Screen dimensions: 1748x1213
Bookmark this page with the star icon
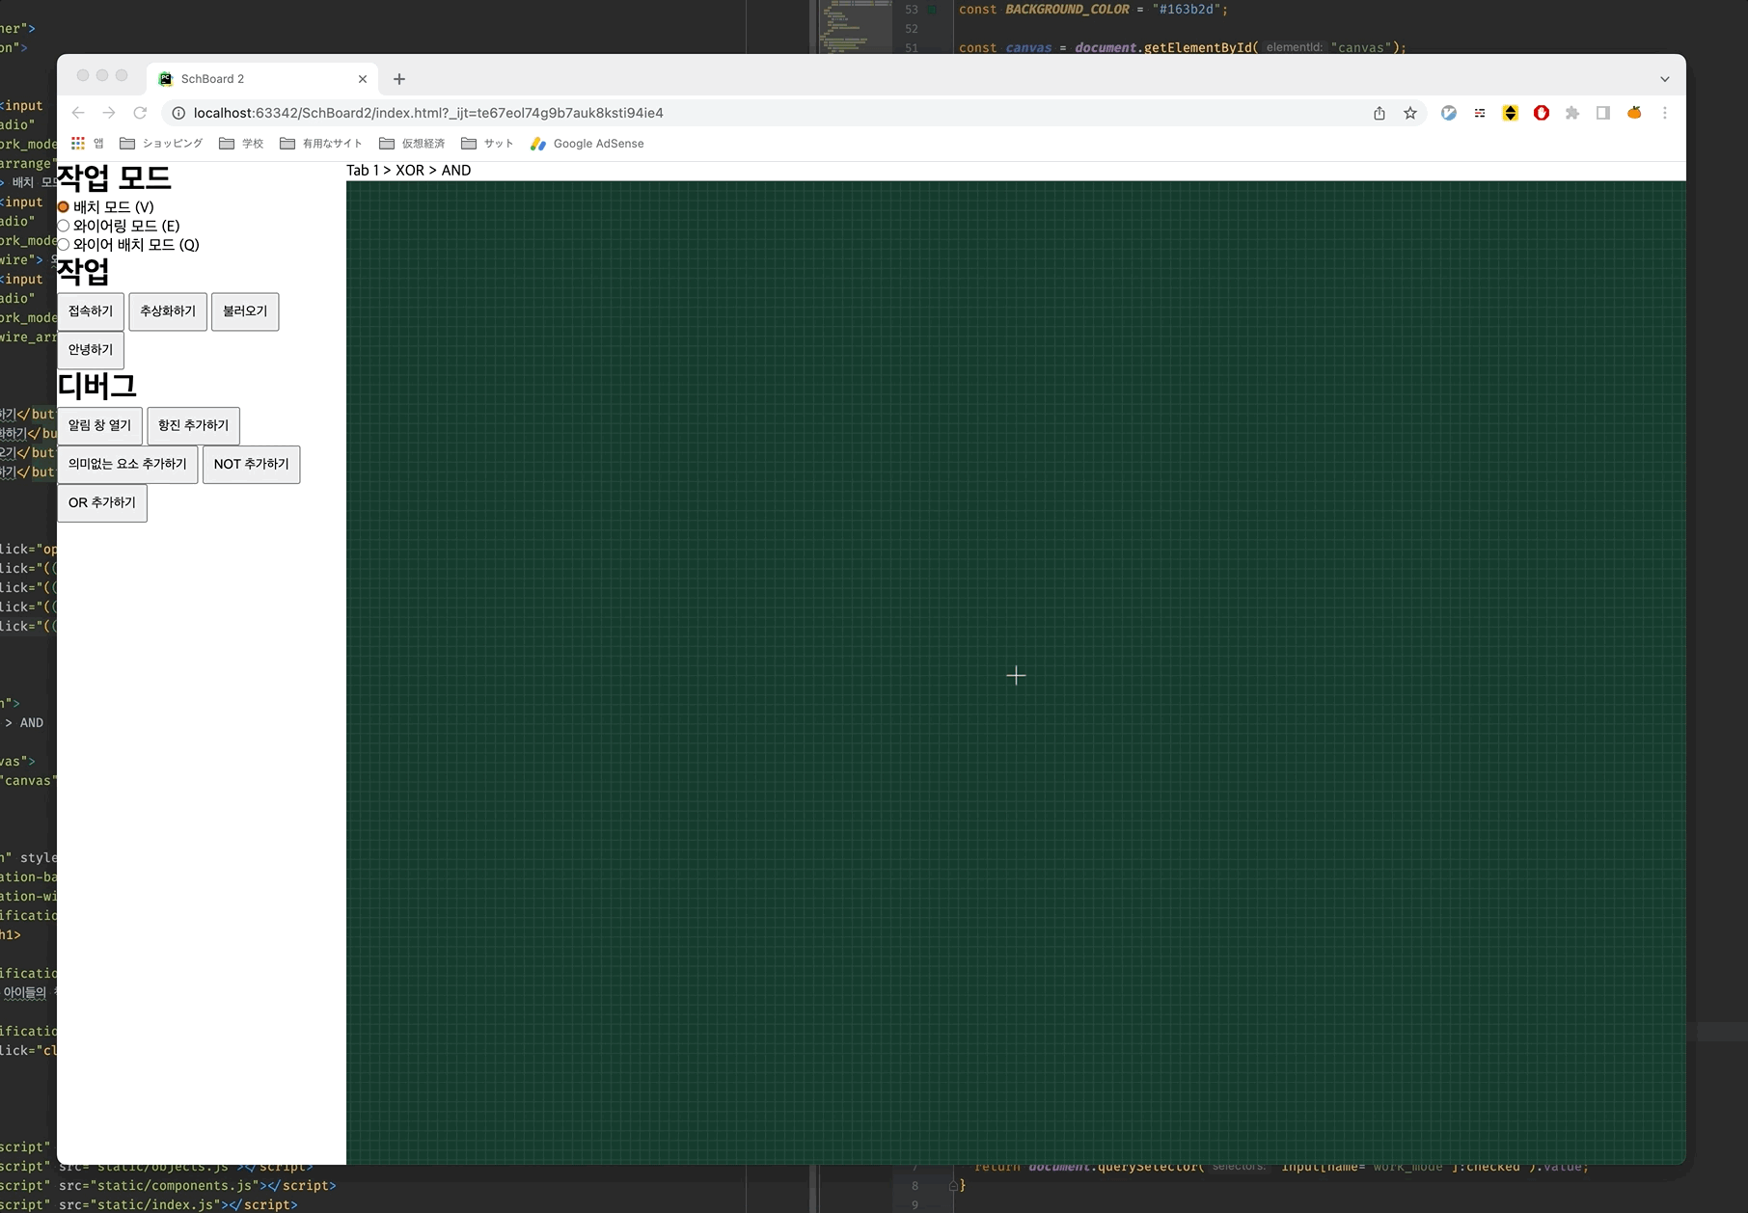tap(1410, 113)
